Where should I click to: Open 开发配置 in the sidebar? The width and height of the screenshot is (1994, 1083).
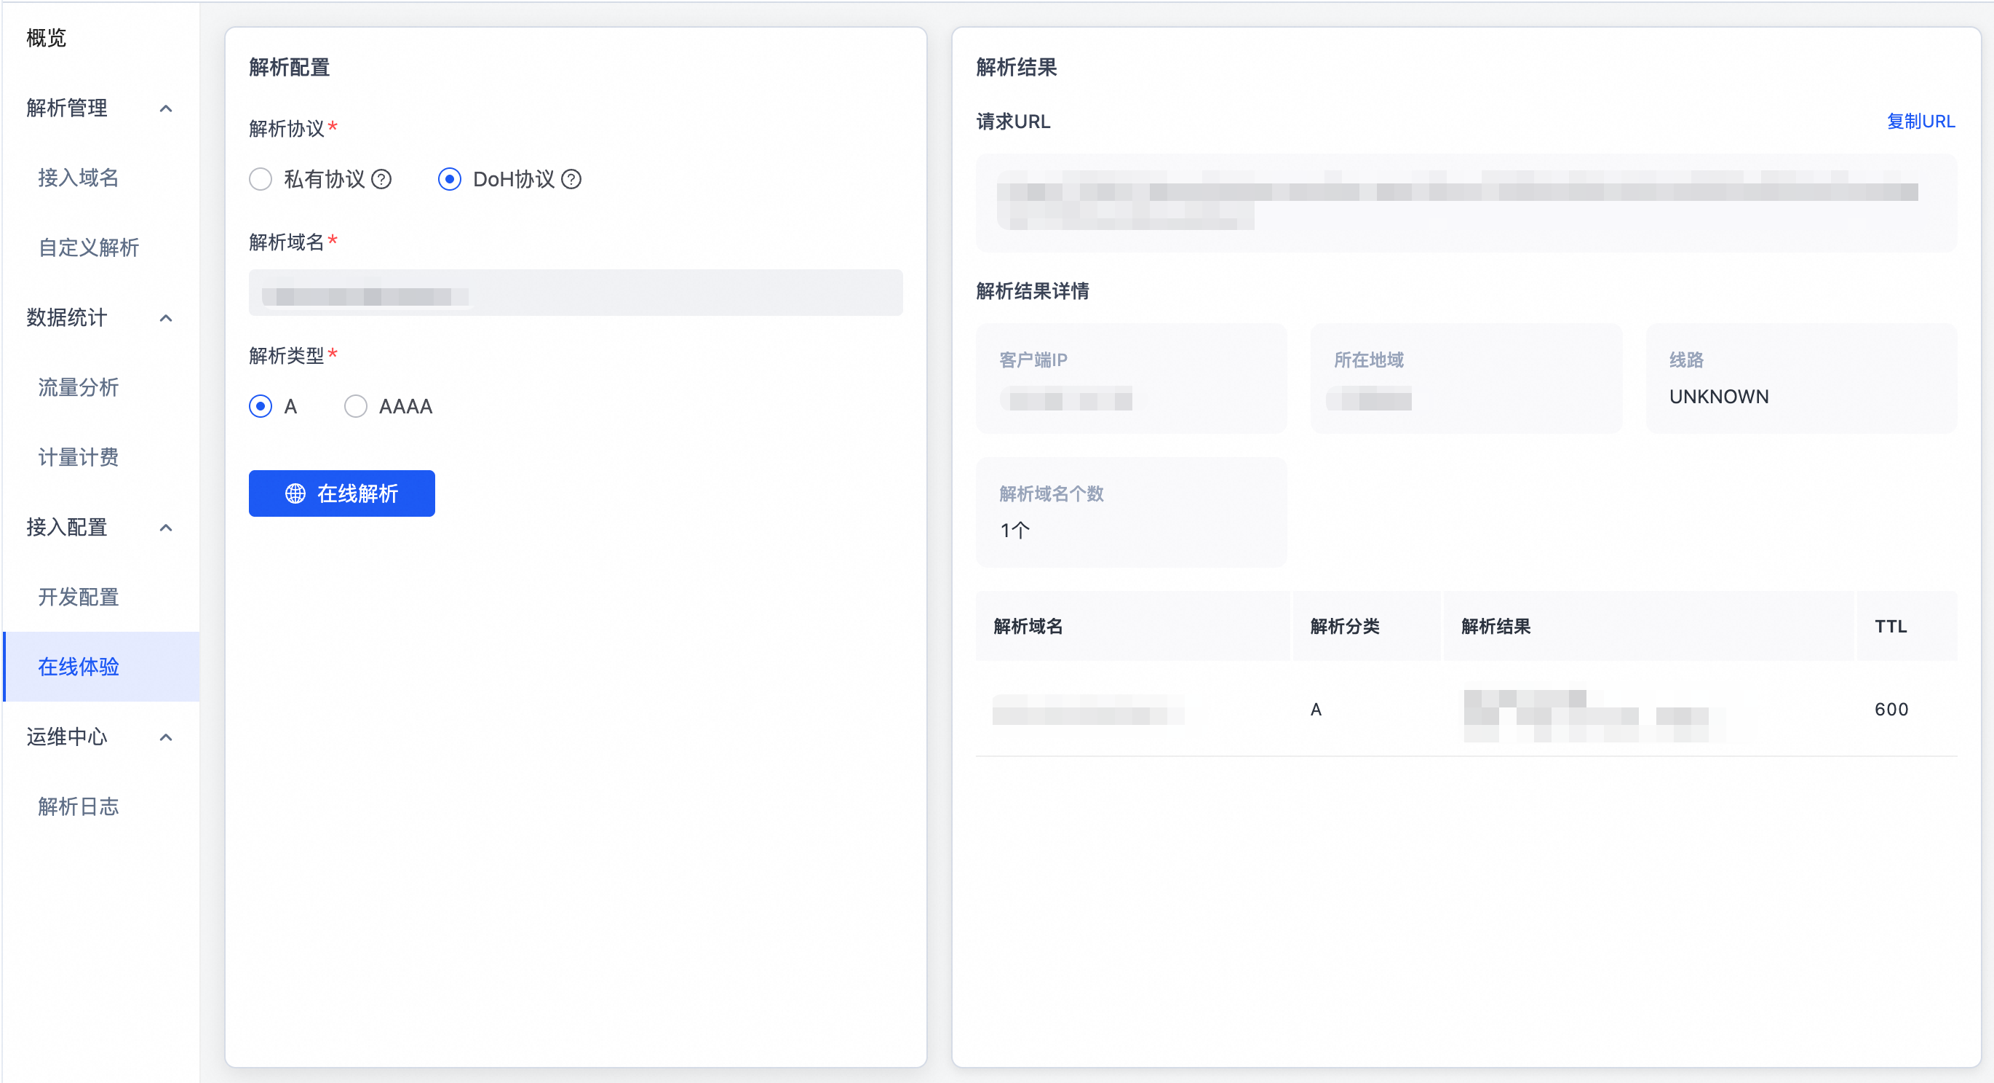tap(78, 598)
